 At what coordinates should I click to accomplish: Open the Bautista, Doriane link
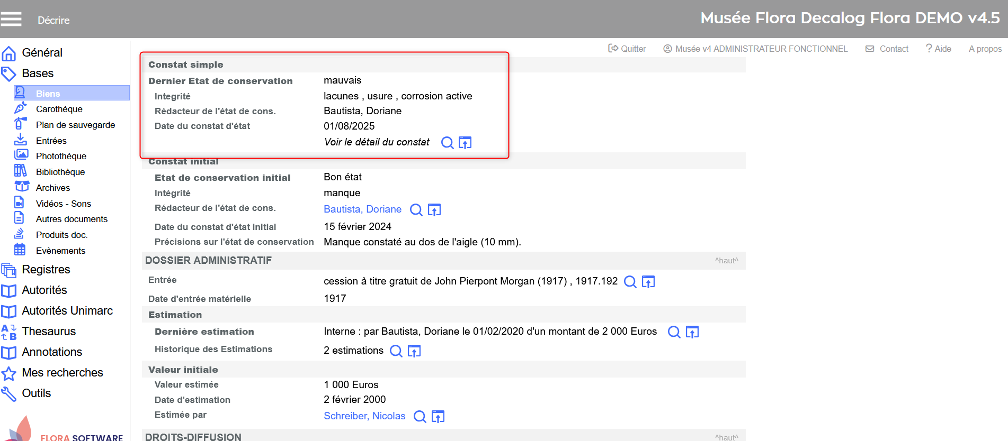point(362,209)
